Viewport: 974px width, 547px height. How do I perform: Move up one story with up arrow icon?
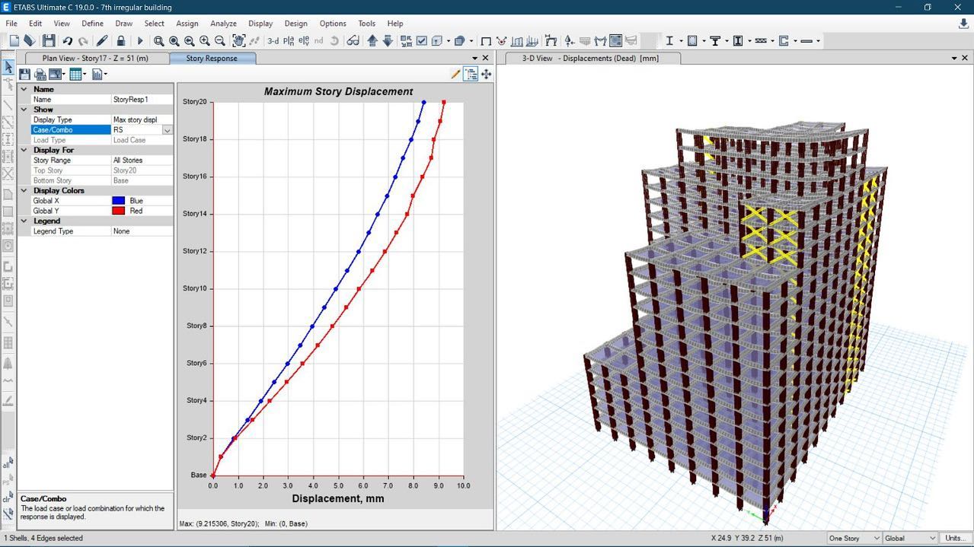372,41
